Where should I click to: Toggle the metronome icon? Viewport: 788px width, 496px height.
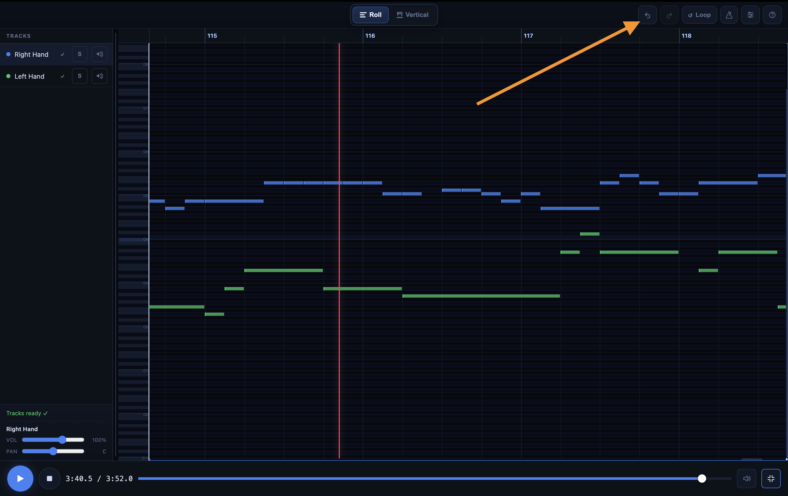click(x=729, y=15)
